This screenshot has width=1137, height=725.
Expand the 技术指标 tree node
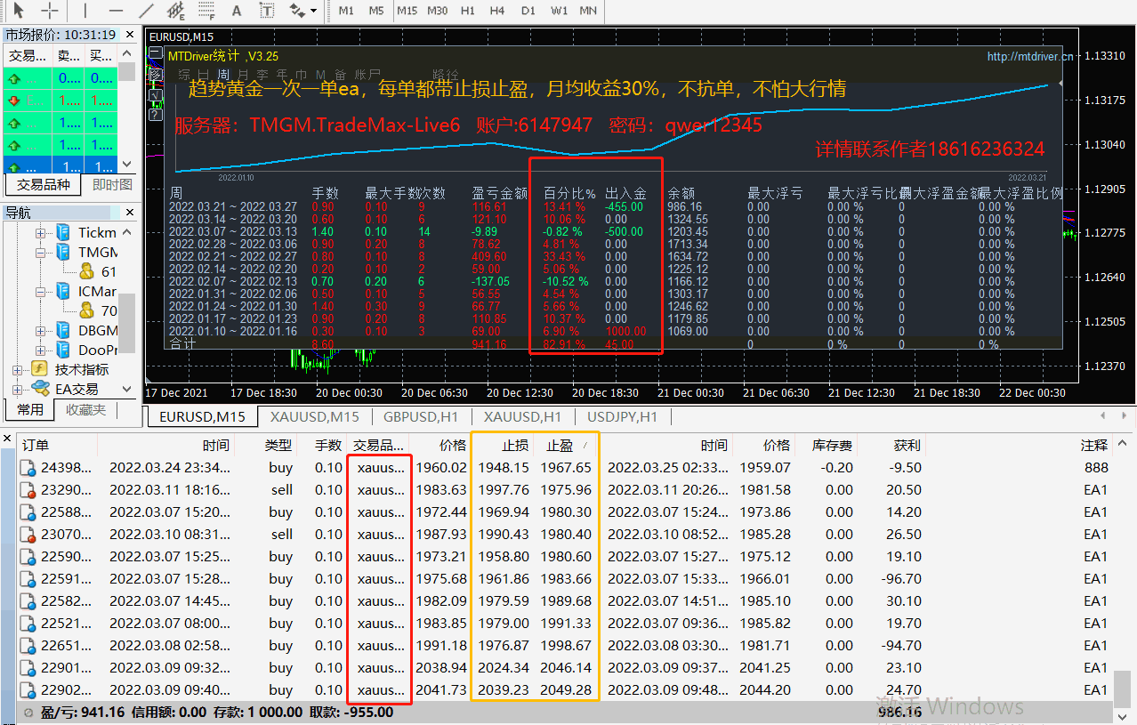18,369
